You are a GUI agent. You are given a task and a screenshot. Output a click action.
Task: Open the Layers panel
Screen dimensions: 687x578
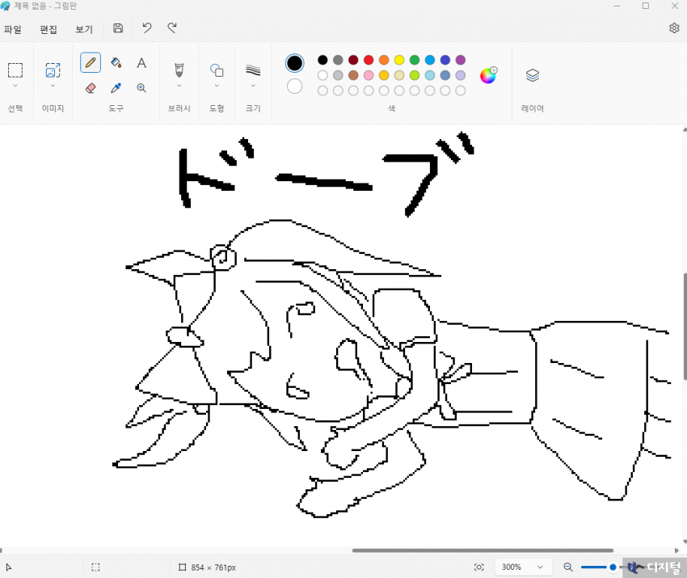[x=533, y=75]
